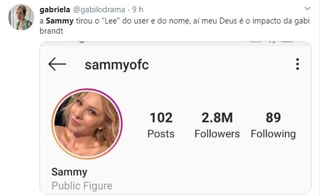Click the Posts label text
The image size is (320, 196).
point(161,134)
